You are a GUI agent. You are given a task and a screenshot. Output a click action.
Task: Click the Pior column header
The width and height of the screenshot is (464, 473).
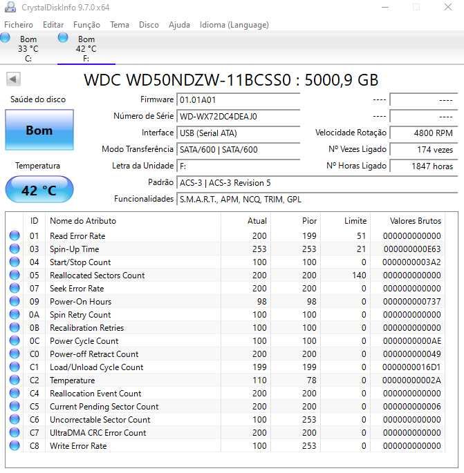(x=296, y=221)
